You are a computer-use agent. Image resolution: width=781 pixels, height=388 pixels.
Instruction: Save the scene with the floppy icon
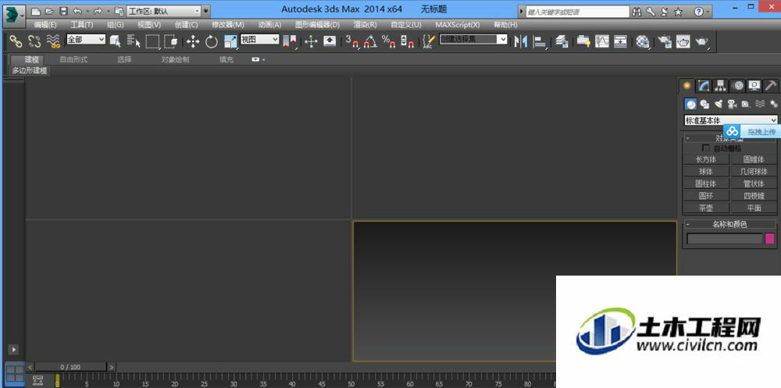tap(63, 11)
